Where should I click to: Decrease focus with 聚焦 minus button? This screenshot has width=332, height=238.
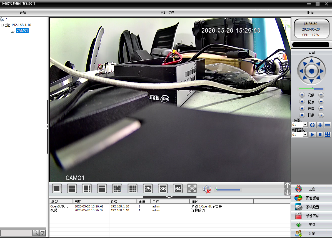tap(321, 102)
